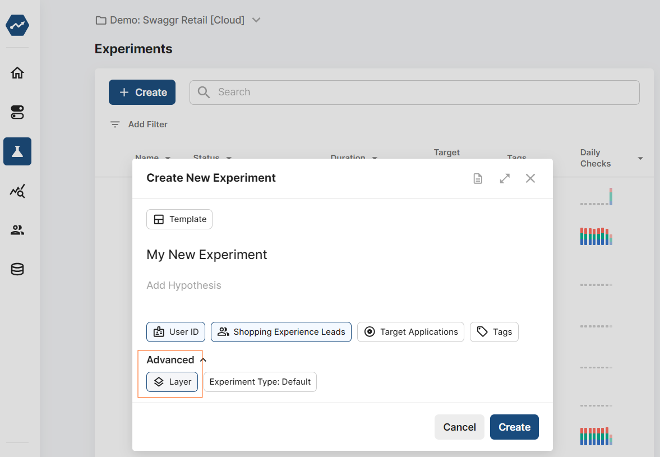The width and height of the screenshot is (660, 457).
Task: Expand the dialog to fullscreen
Action: click(x=504, y=178)
